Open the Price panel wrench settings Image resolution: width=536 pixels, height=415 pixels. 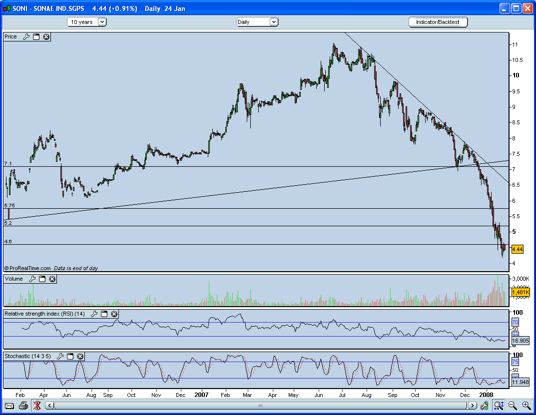click(x=26, y=36)
